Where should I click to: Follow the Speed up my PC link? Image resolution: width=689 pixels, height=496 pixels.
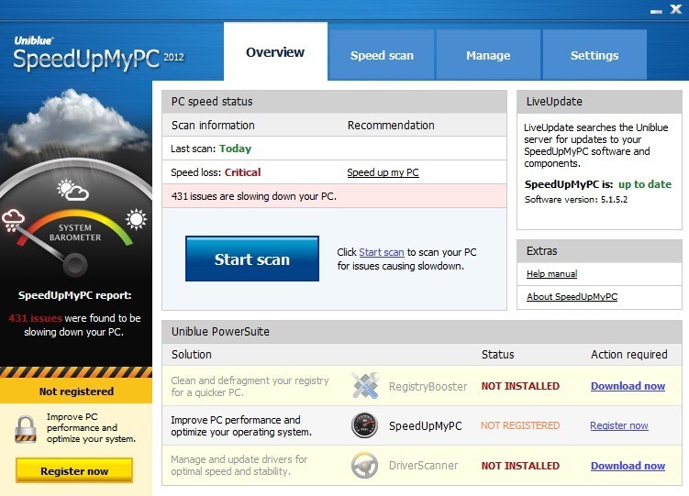click(x=383, y=172)
